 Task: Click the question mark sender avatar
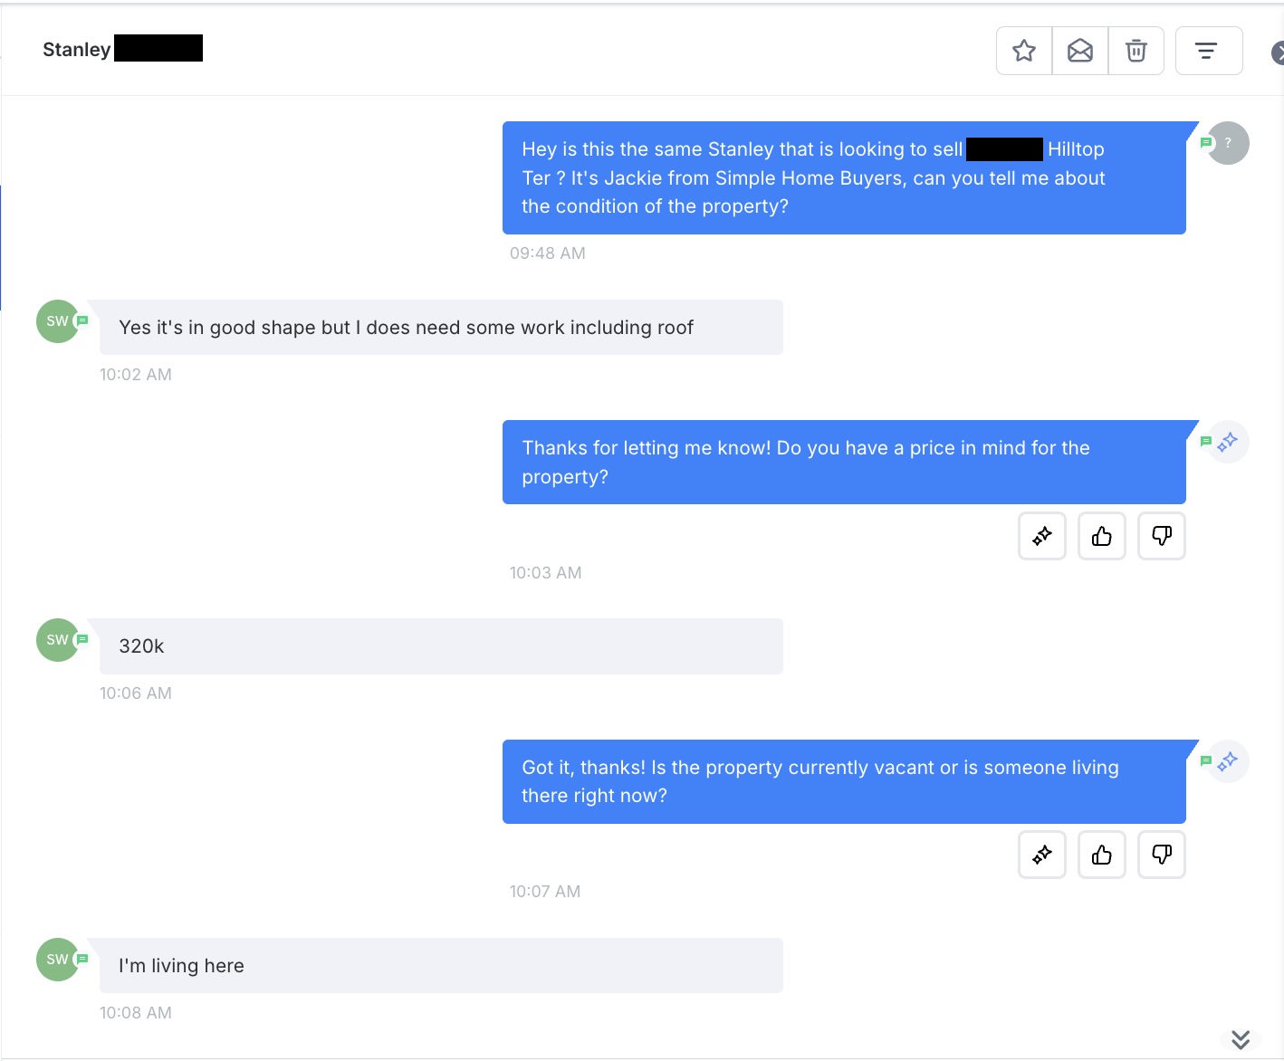click(1228, 143)
